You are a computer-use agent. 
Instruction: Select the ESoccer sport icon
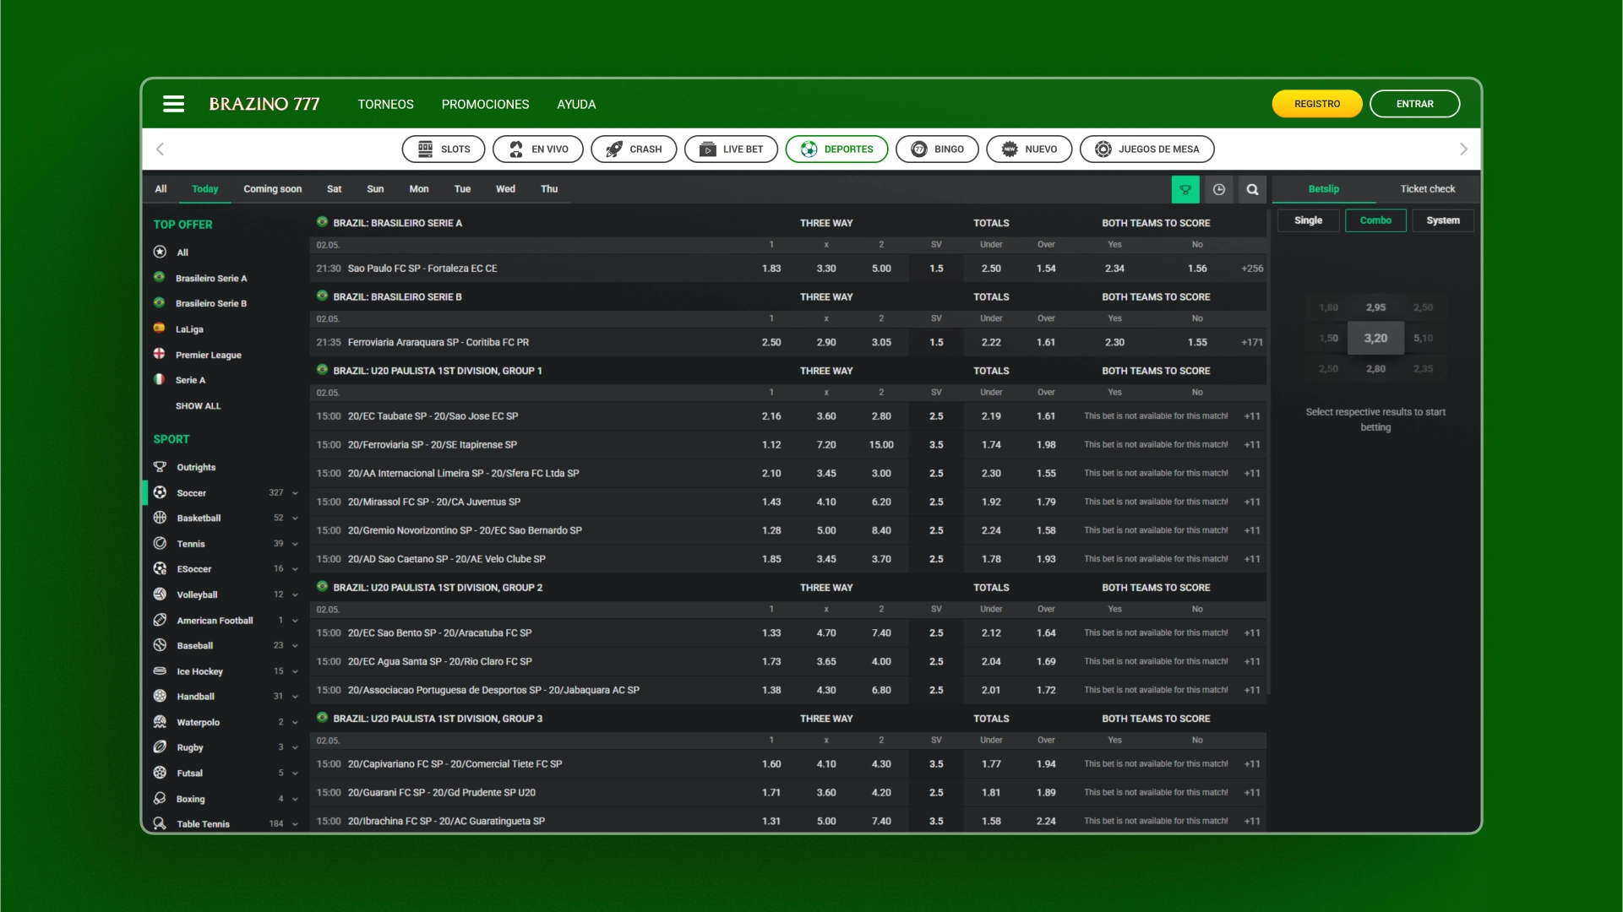160,569
